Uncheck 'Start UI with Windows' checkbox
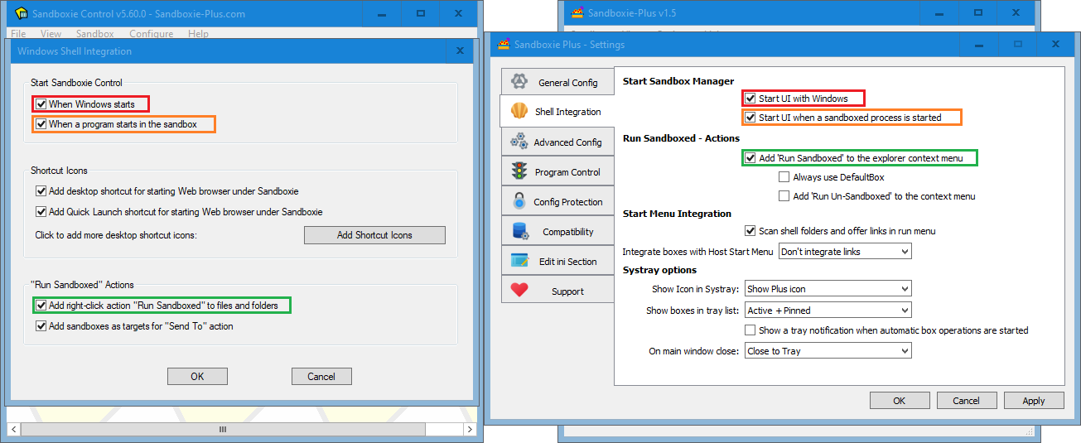This screenshot has height=443, width=1081. pyautogui.click(x=750, y=99)
